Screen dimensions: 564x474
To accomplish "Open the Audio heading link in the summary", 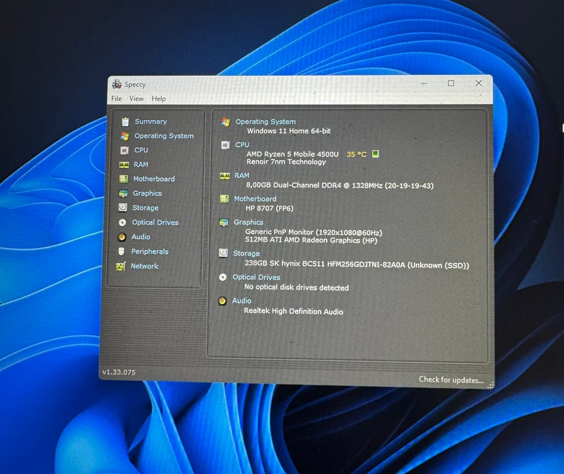I will coord(241,300).
